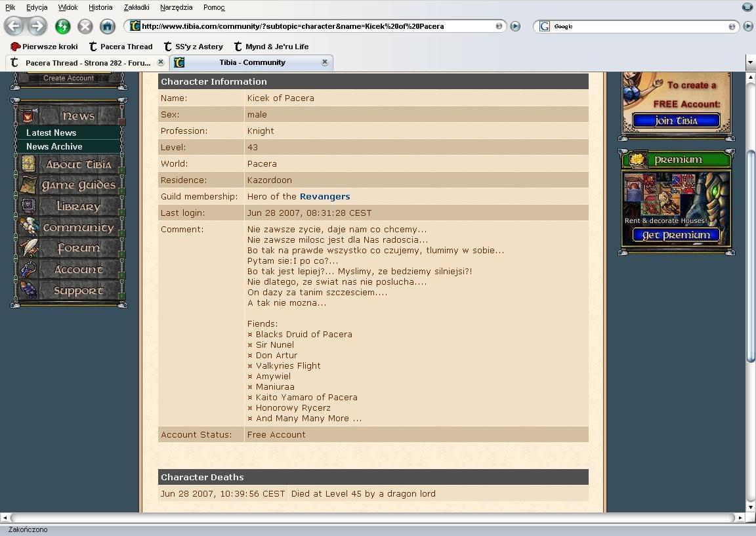
Task: Open Pierwsze kroki bookmark
Action: (x=44, y=47)
